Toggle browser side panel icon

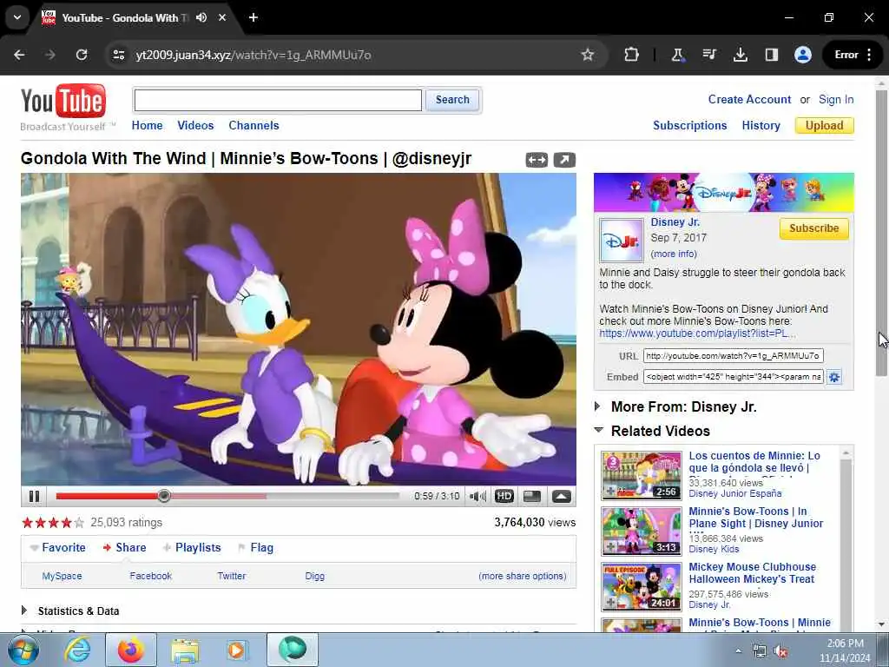pos(771,55)
